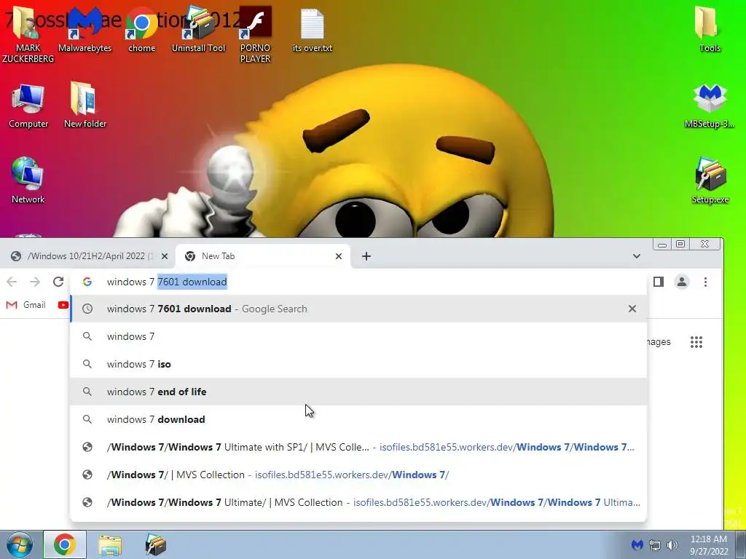746x559 pixels.
Task: Select the windows 7 iso suggestion
Action: (358, 364)
